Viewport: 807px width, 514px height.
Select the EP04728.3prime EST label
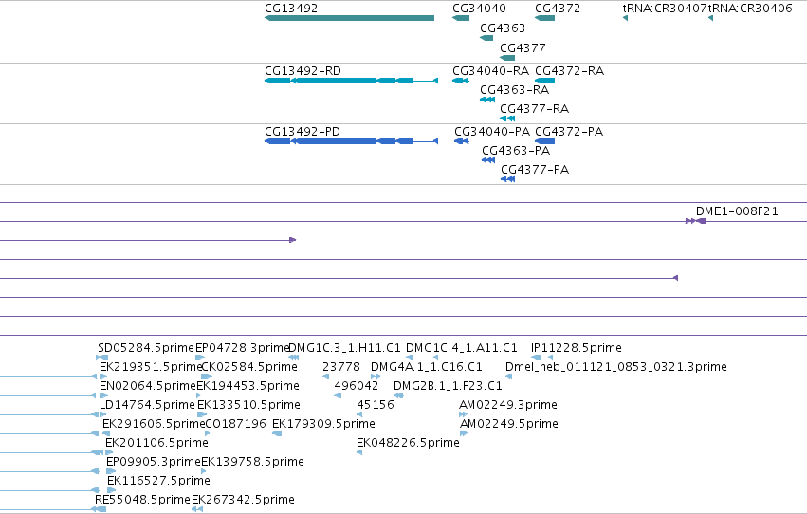tap(243, 348)
